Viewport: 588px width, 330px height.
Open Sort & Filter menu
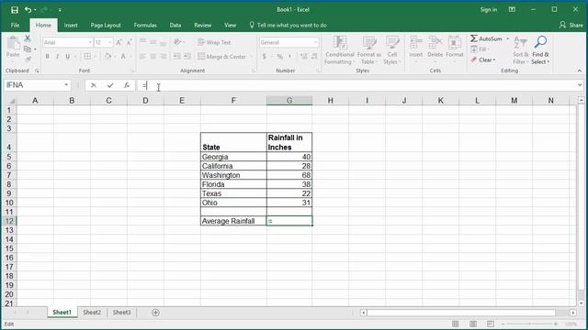(520, 50)
